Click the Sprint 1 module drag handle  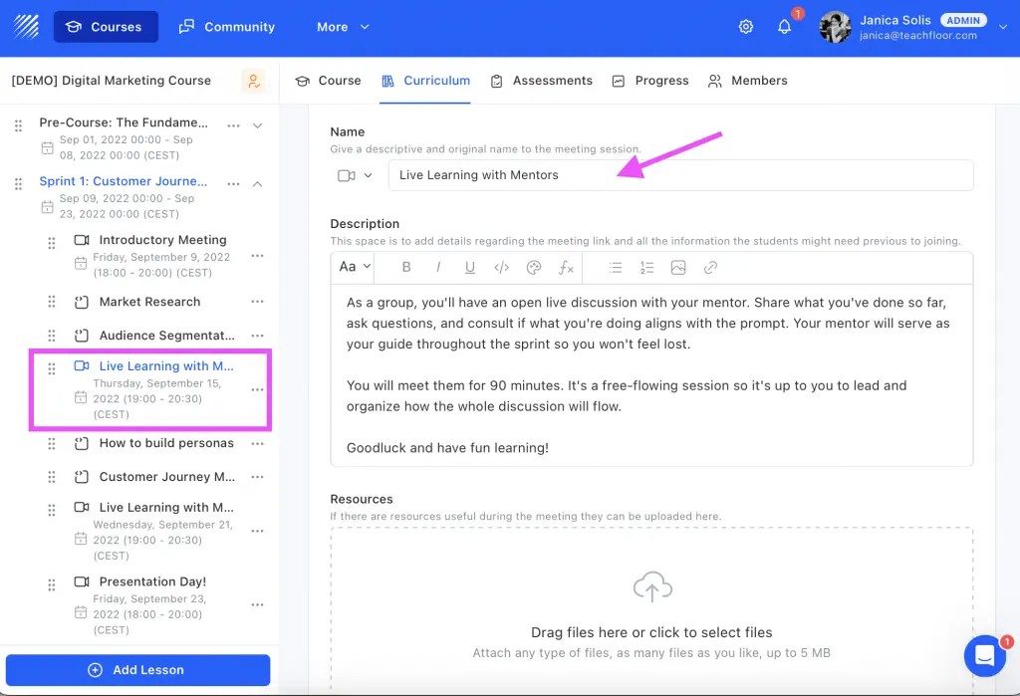click(x=18, y=184)
